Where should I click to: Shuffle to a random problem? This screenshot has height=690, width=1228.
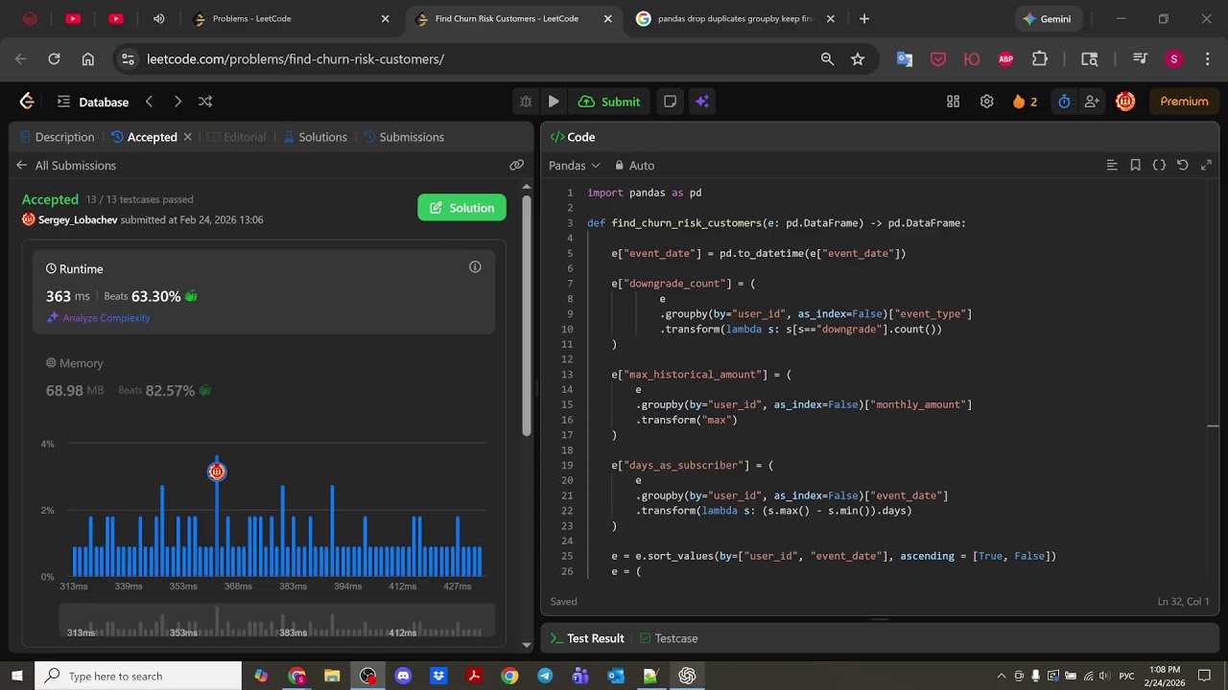point(205,102)
